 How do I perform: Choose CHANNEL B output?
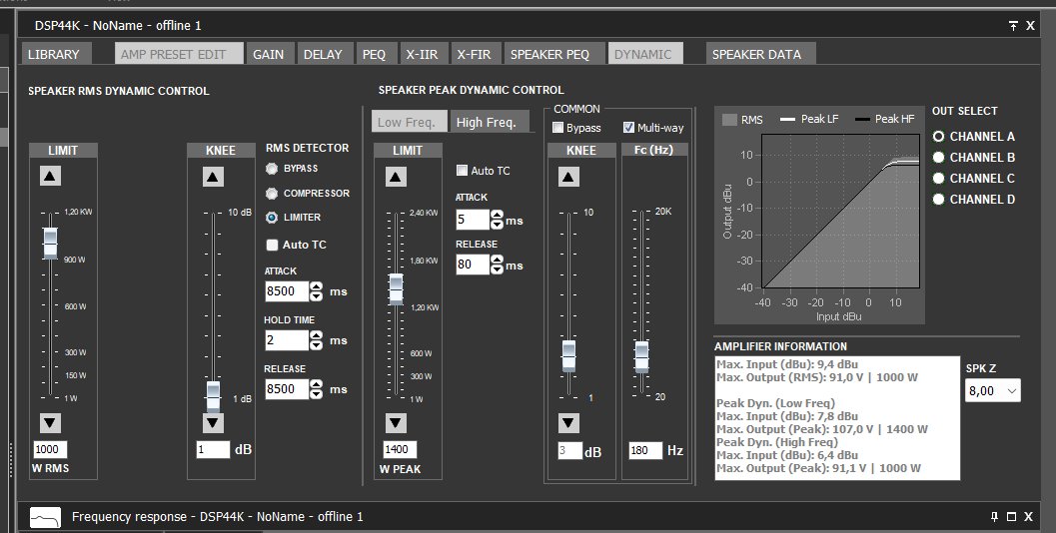click(x=938, y=157)
